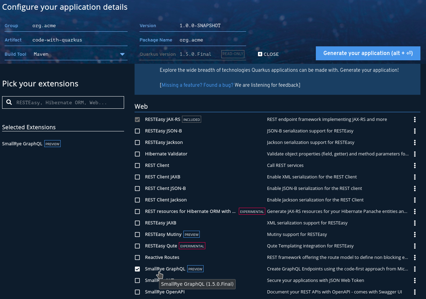Image resolution: width=426 pixels, height=299 pixels.
Task: Check the RESTEasy JSON-B extension checkbox
Action: 137,131
